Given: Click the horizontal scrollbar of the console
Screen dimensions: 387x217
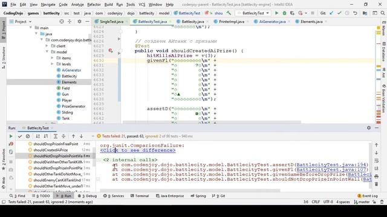Looking at the screenshot, I should (190, 190).
